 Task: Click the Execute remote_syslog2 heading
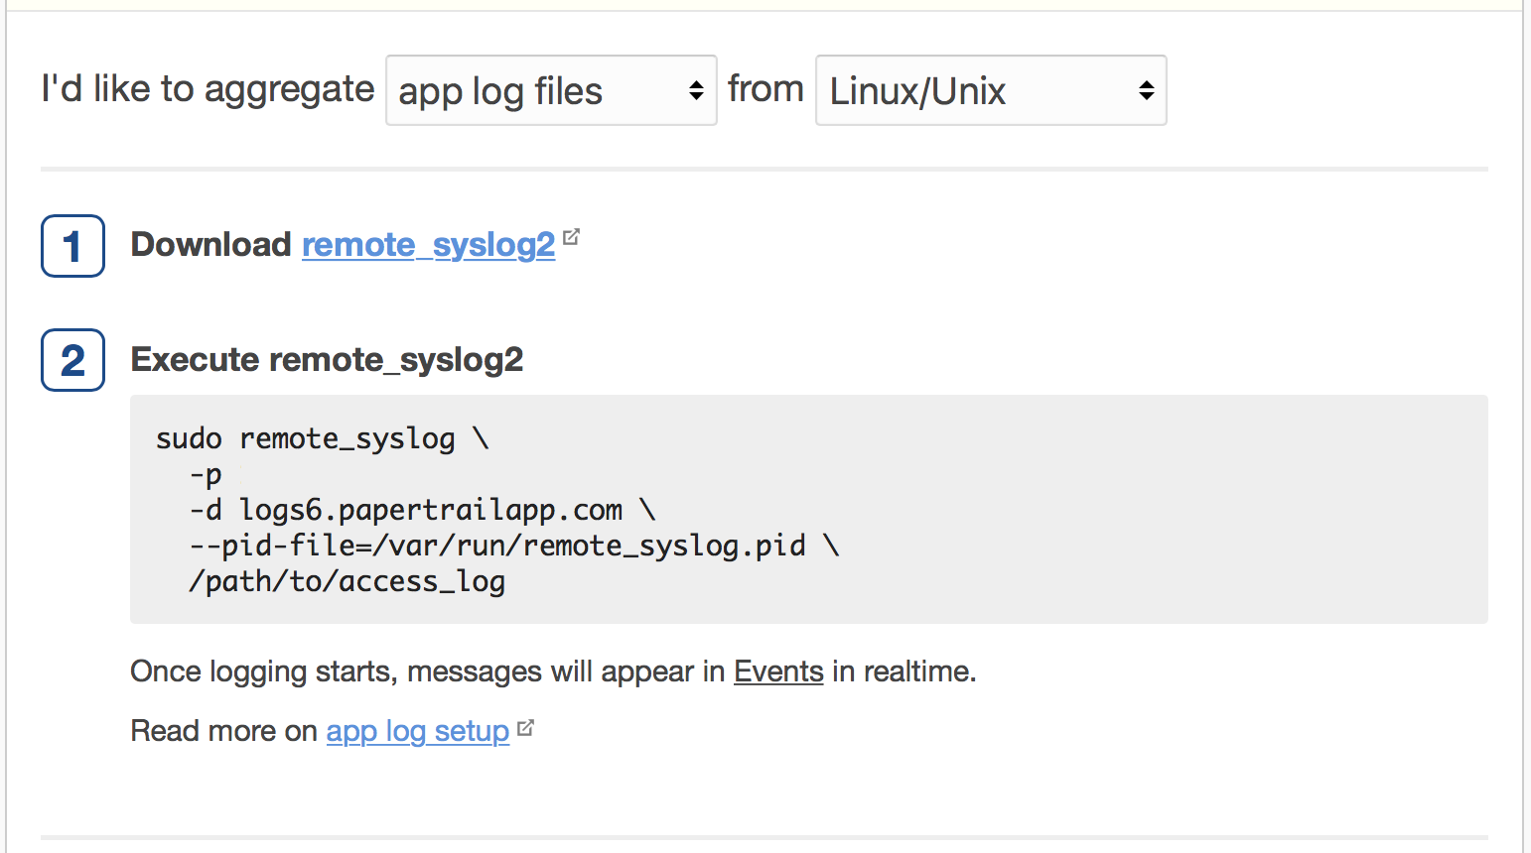point(327,359)
